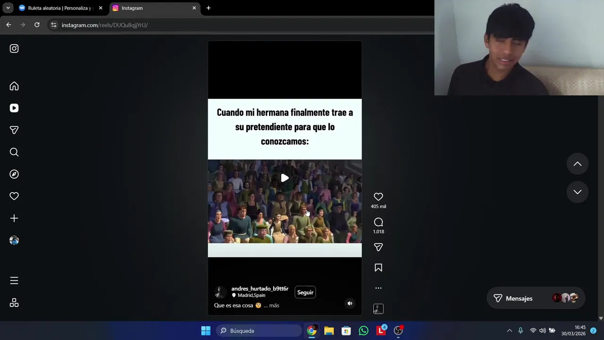Share the reel via paper plane icon

tap(378, 247)
